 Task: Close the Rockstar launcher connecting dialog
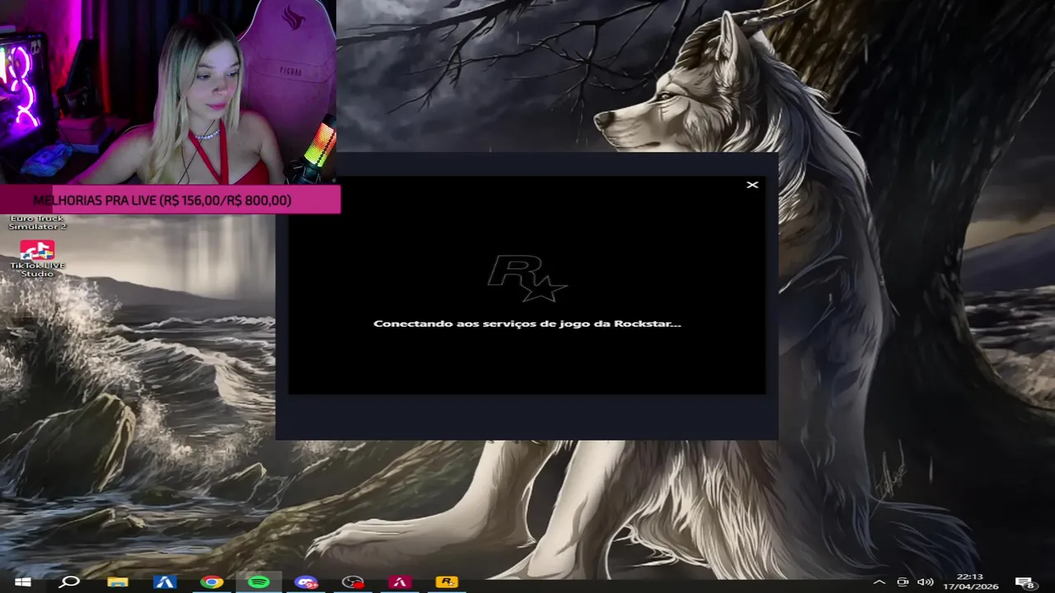click(752, 184)
